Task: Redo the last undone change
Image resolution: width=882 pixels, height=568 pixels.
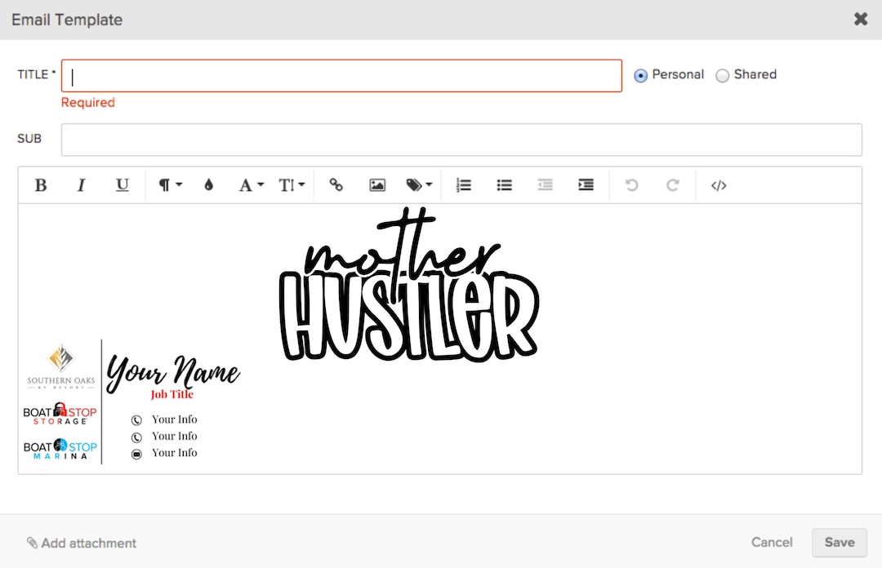Action: (x=672, y=185)
